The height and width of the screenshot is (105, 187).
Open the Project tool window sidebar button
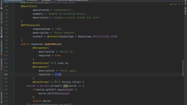pyautogui.click(x=1, y=5)
